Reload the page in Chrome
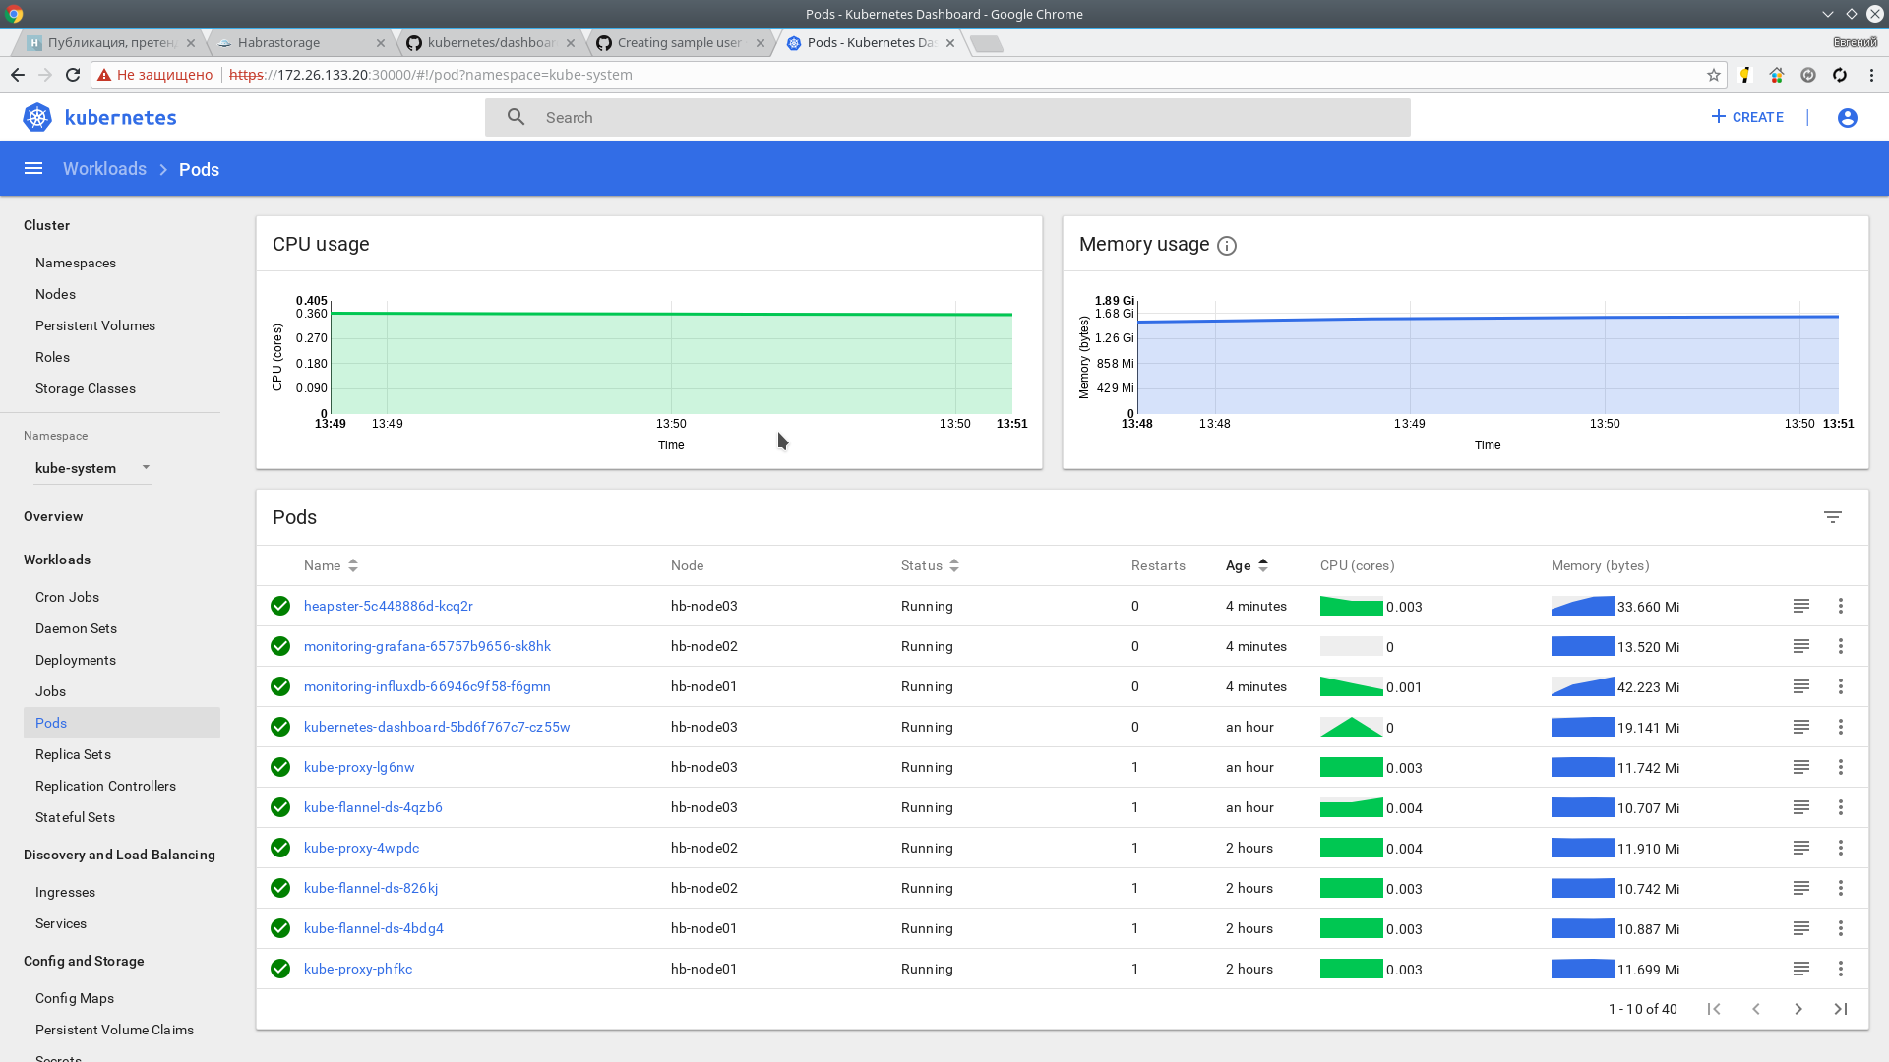The width and height of the screenshot is (1889, 1062). (72, 74)
